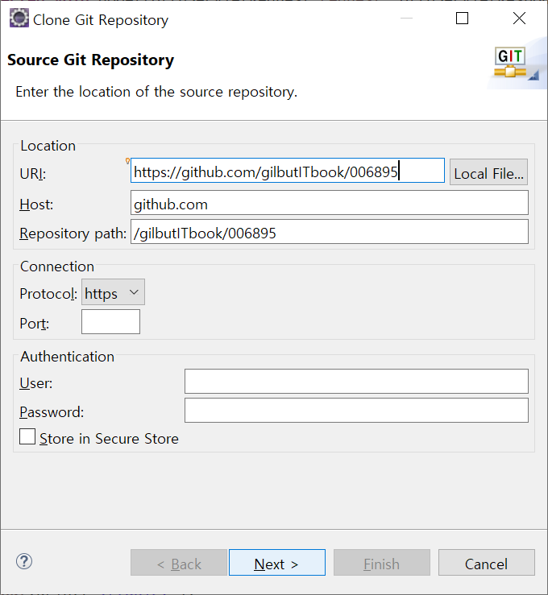Screen dimensions: 548x595
Task: Click the Repository path field
Action: [330, 231]
